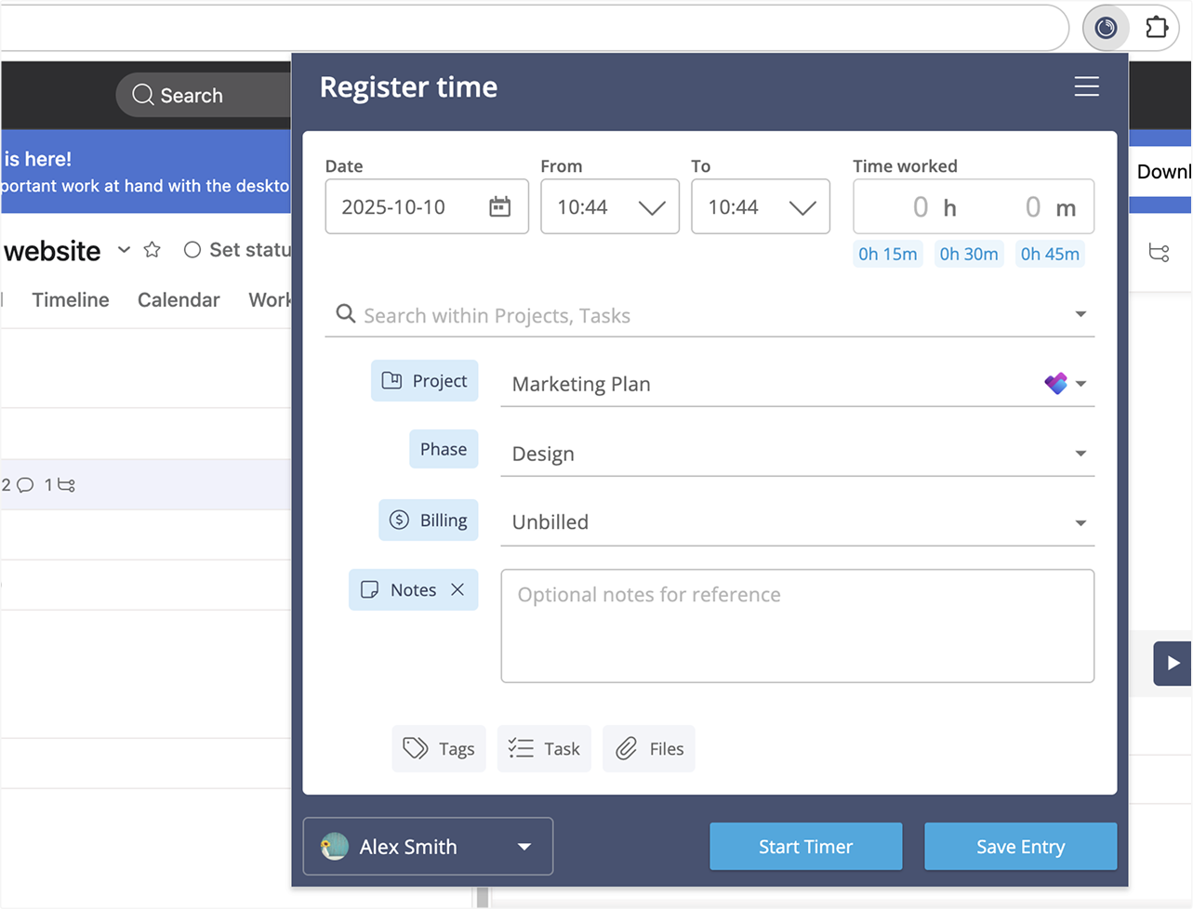Open the Task checklist icon
Image resolution: width=1193 pixels, height=909 pixels.
[519, 748]
